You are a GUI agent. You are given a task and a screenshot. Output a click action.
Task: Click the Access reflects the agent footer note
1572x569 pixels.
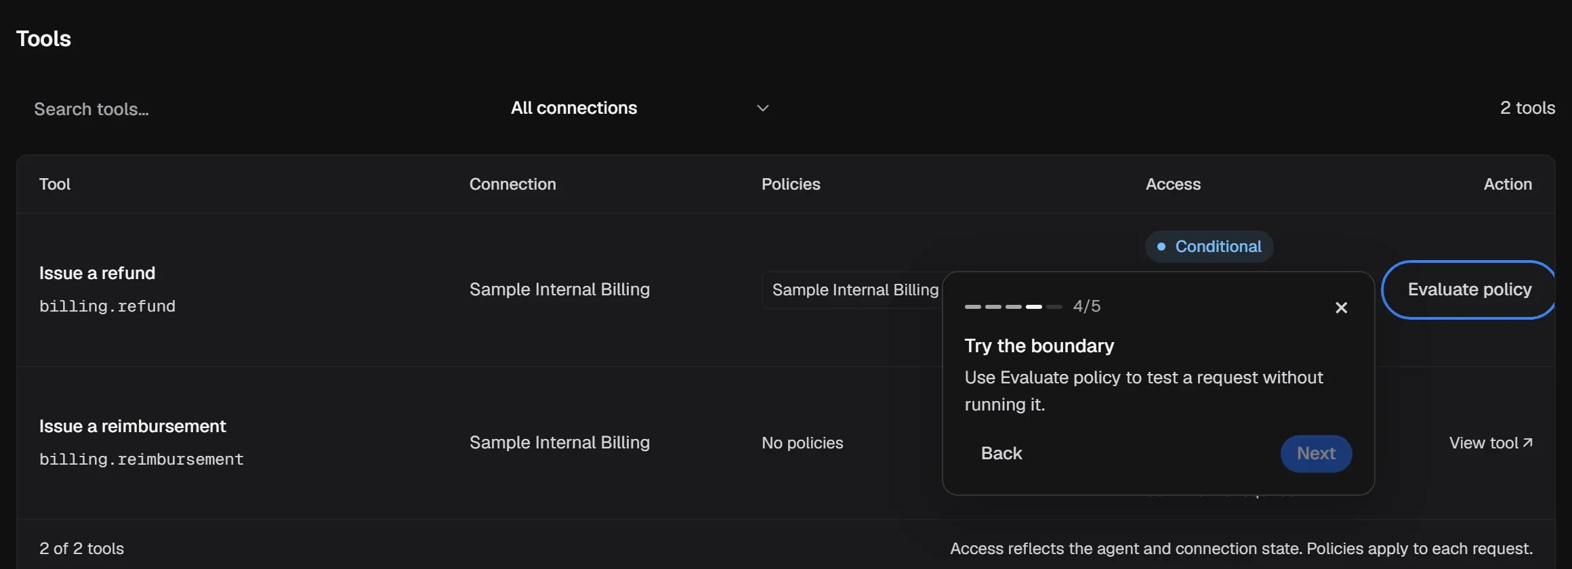(1241, 549)
